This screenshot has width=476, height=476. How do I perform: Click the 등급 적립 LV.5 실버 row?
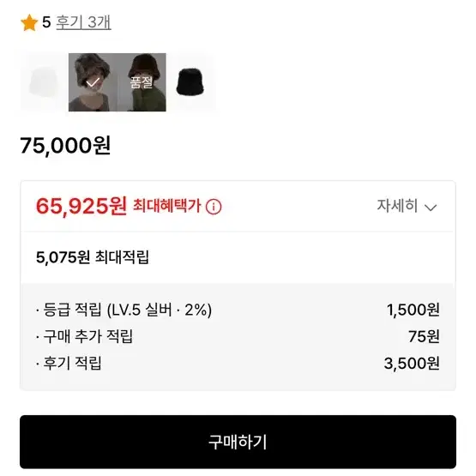pos(238,310)
